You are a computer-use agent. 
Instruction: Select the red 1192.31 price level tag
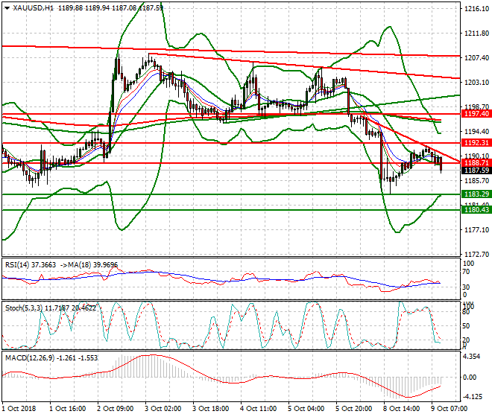(x=476, y=141)
